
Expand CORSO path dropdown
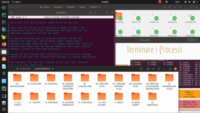pos(99,7)
